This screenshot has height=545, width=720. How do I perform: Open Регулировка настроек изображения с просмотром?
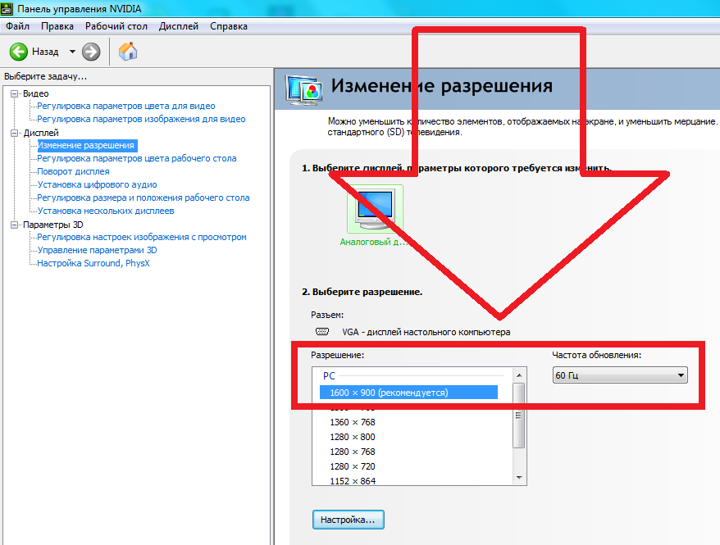click(141, 237)
